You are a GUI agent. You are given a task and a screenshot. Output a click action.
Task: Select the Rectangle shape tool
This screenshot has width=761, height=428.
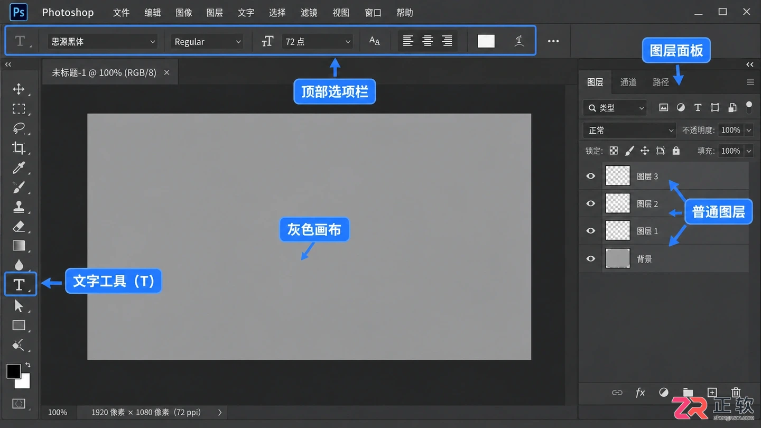[x=19, y=325]
